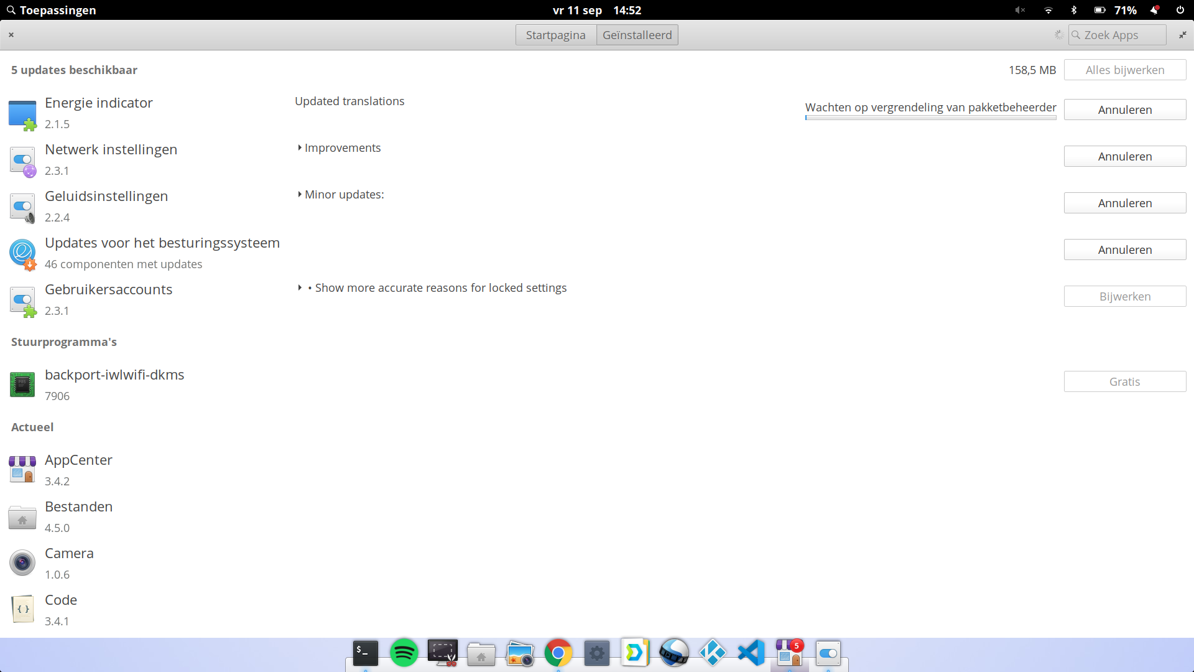Select the Geïnstalleerd tab
The image size is (1194, 672).
click(x=637, y=35)
